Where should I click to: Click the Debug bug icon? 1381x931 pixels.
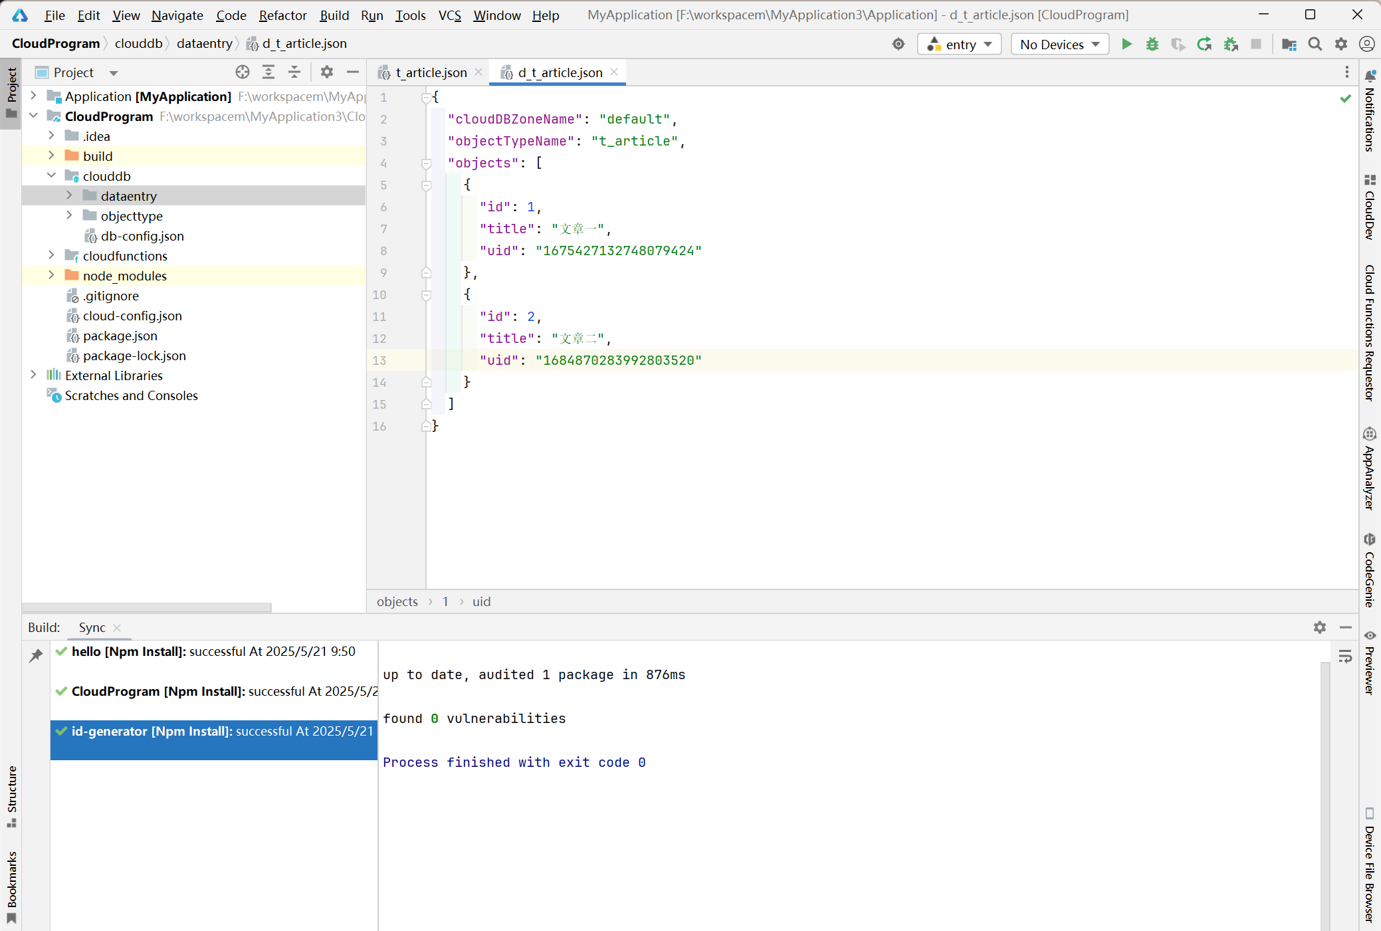pos(1152,45)
